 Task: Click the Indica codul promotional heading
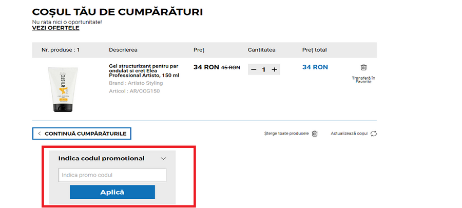point(101,159)
